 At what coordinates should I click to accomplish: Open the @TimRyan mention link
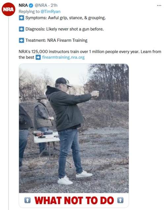coord(50,12)
